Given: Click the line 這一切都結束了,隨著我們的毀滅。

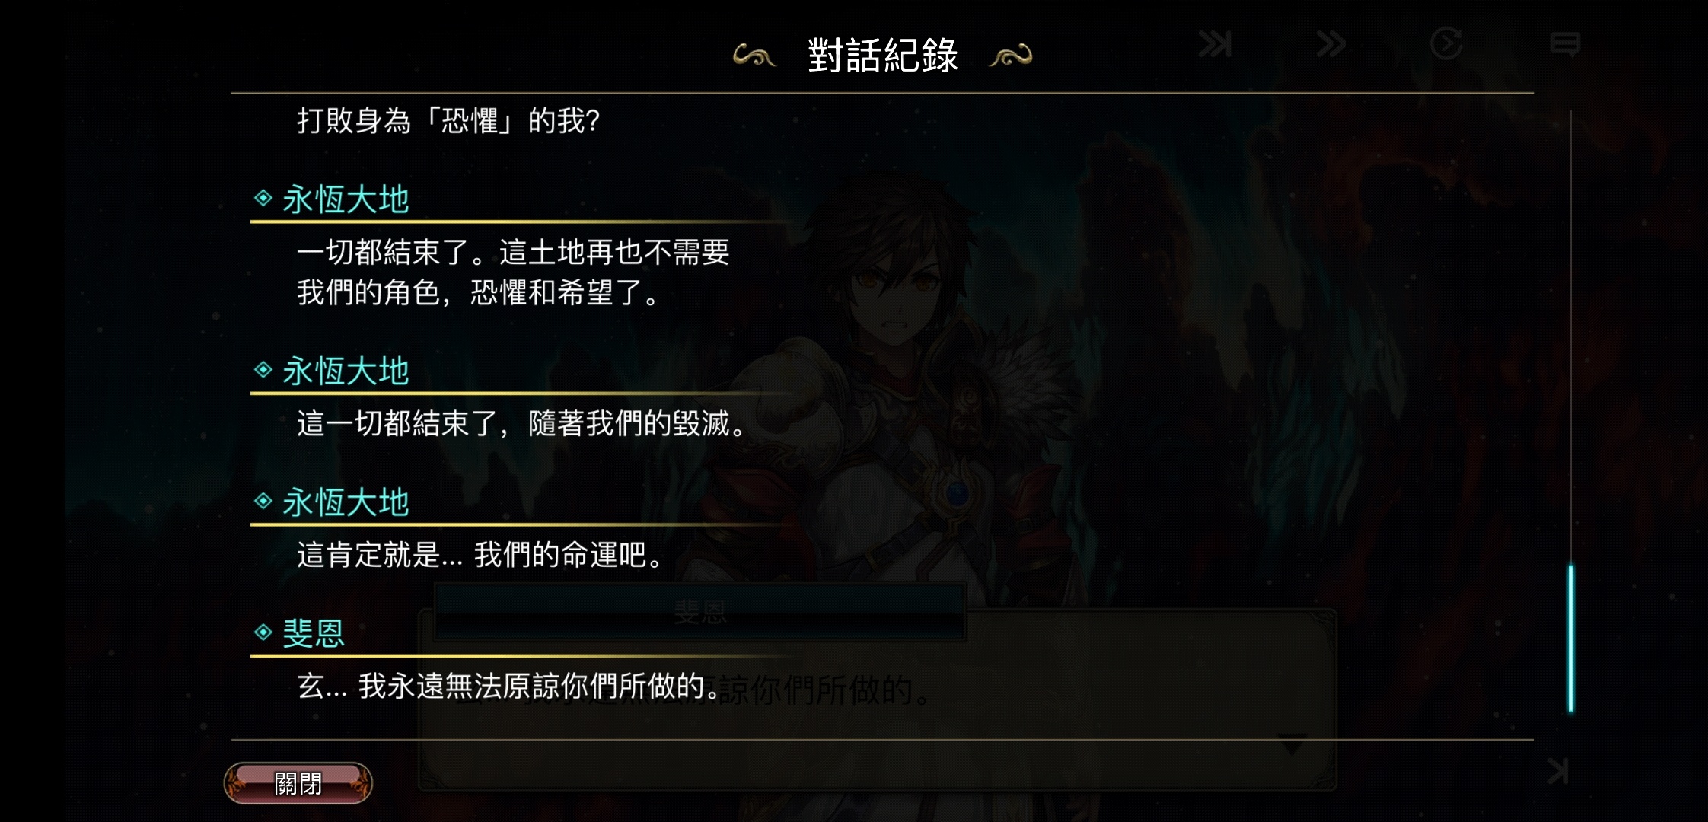Looking at the screenshot, I should pyautogui.click(x=522, y=423).
